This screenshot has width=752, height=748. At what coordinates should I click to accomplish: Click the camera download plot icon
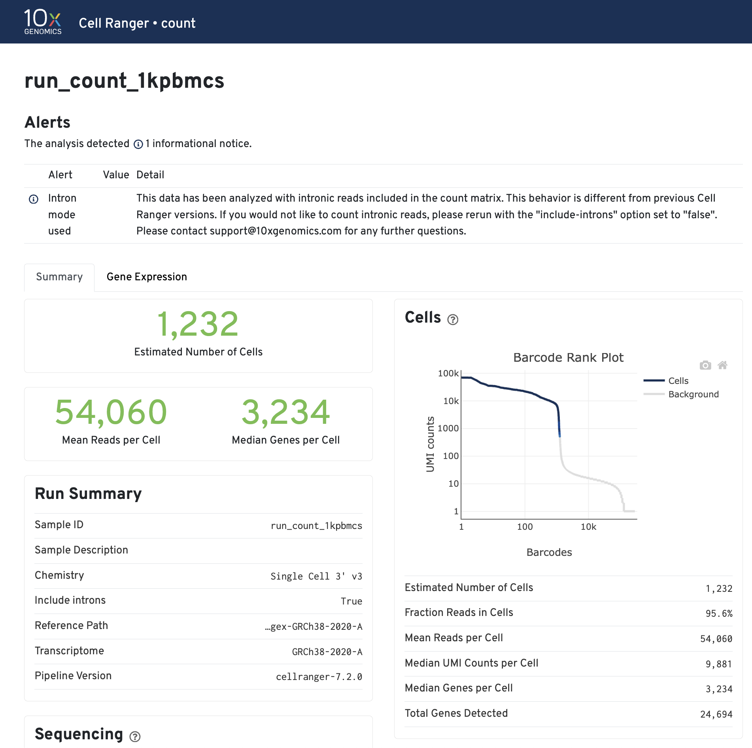pyautogui.click(x=705, y=365)
